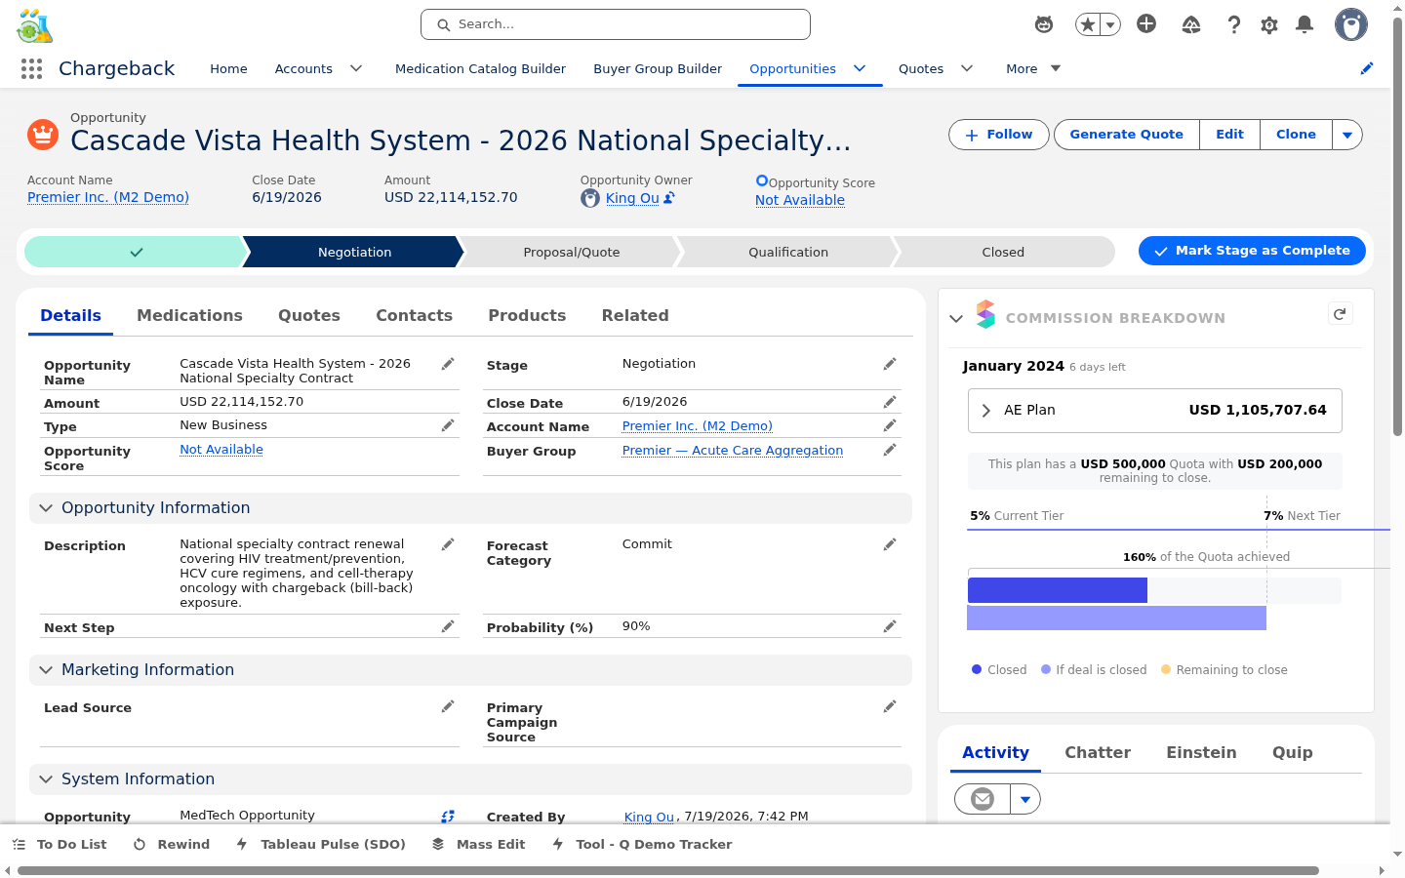Select the completed first stage in path
Image resolution: width=1405 pixels, height=878 pixels.
click(136, 252)
